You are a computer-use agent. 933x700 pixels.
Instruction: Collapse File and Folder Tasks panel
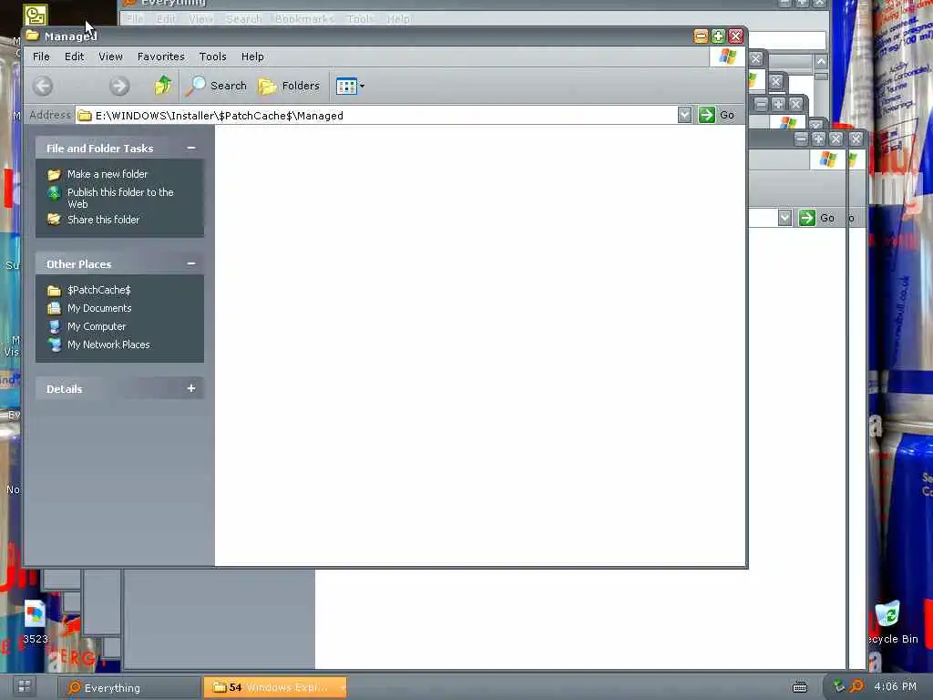[191, 148]
